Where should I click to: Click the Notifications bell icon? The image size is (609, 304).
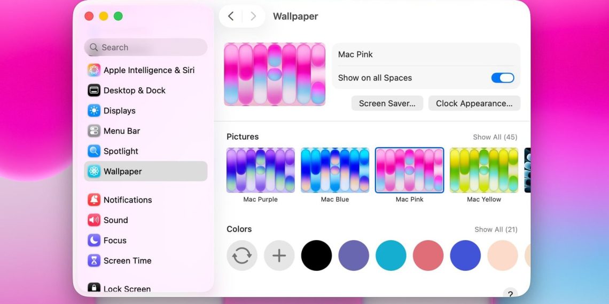(x=94, y=200)
